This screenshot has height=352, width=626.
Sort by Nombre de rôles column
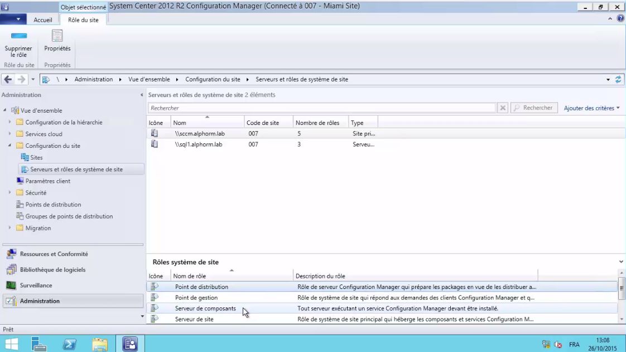point(321,123)
